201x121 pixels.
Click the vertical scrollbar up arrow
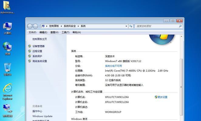[181, 36]
